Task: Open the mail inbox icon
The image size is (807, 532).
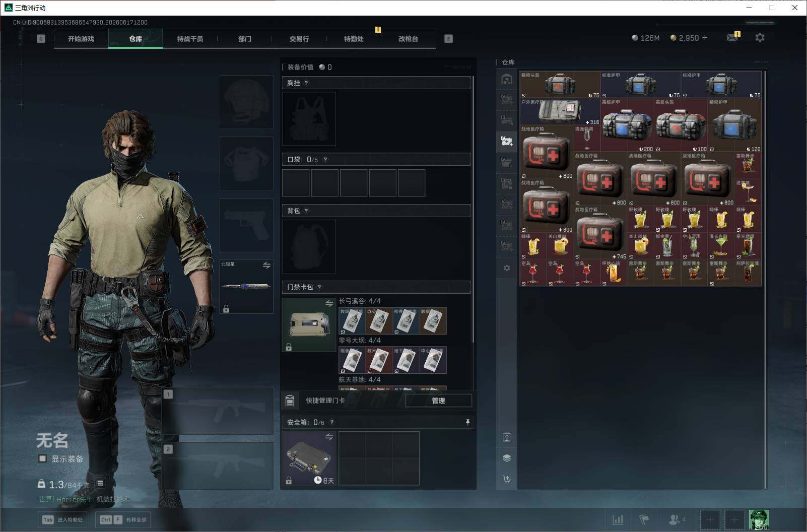Action: coord(732,38)
